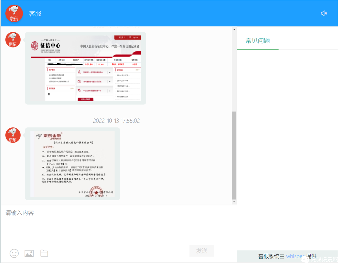Click the 2022-10-13 17:55:02 timestamp

coord(116,121)
